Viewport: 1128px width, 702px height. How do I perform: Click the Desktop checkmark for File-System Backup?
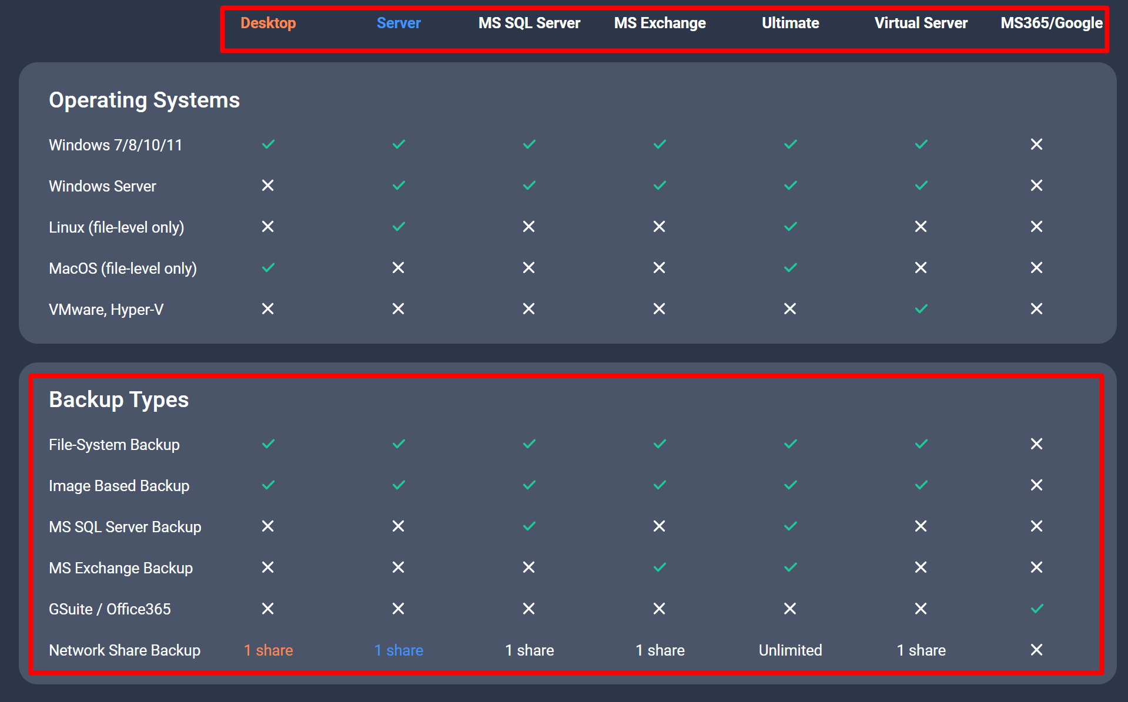point(268,444)
